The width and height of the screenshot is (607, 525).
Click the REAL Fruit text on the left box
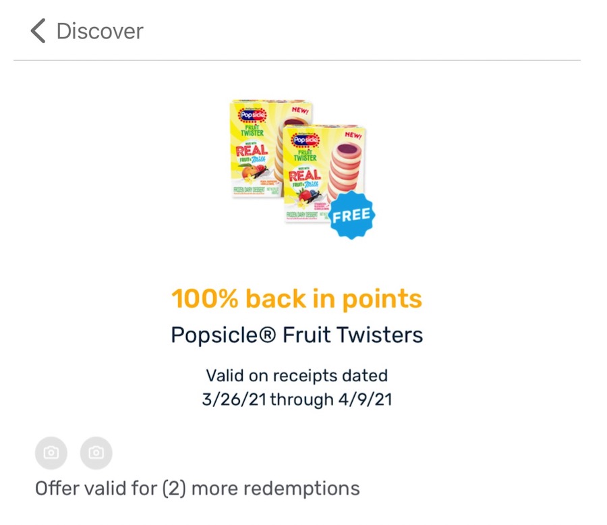click(251, 155)
